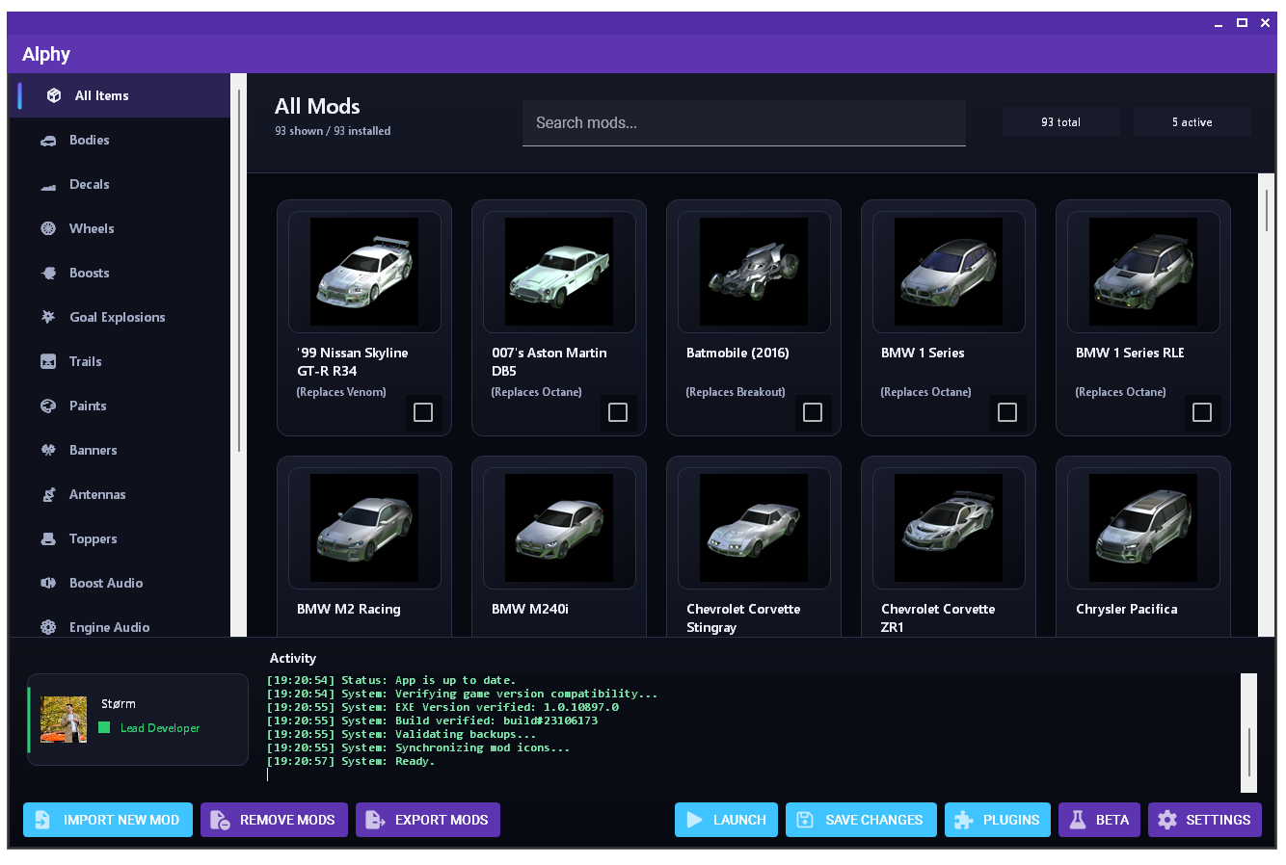Click the Chrysler Pacifica thumbnail

(1143, 528)
